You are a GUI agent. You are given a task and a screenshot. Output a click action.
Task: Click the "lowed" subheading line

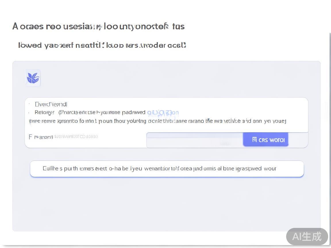pos(102,45)
